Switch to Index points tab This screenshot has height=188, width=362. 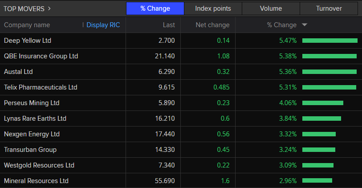[x=213, y=8]
